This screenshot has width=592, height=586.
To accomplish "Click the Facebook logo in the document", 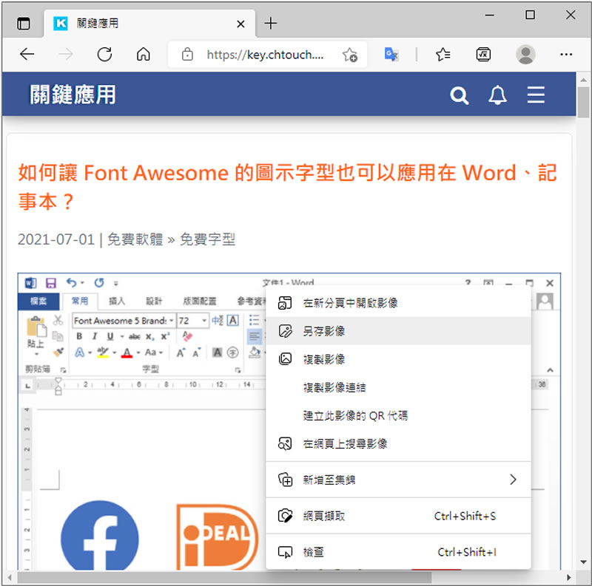I will pyautogui.click(x=100, y=535).
